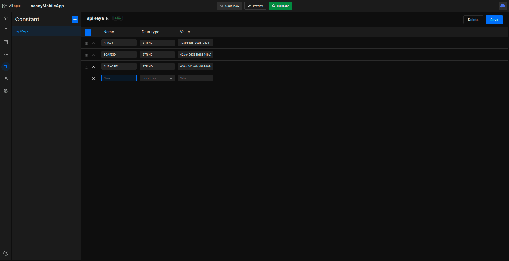Click the Discord icon at top right
Screen dimensions: 509x261
[503, 6]
